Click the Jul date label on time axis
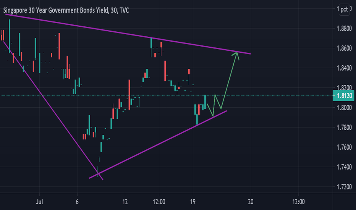Image resolution: width=356 pixels, height=210 pixels. pos(39,202)
